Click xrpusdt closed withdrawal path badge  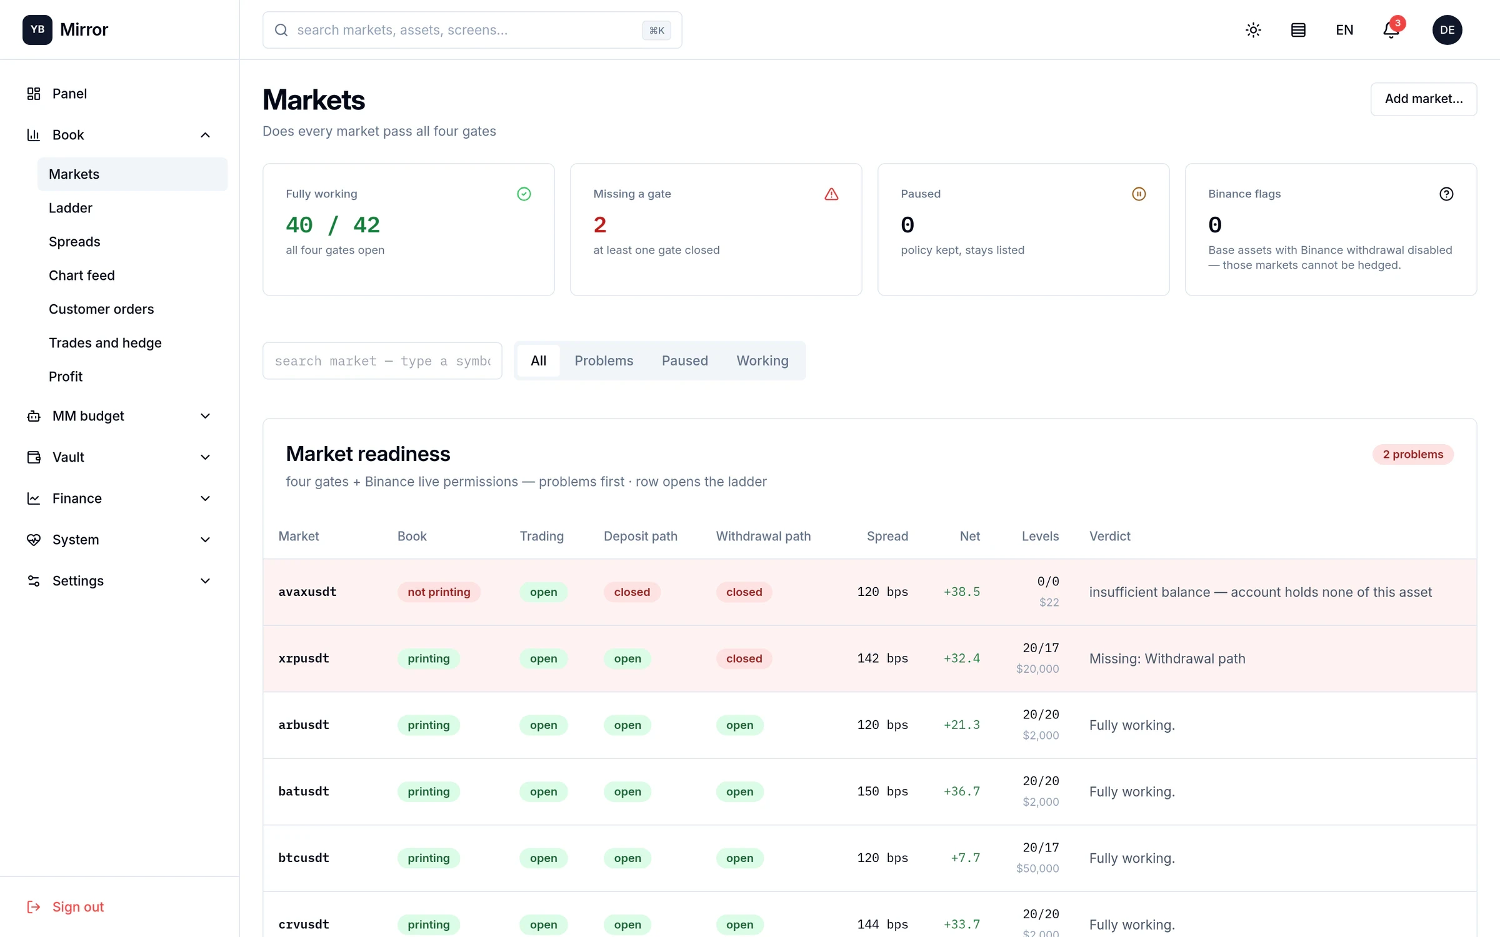[744, 659]
